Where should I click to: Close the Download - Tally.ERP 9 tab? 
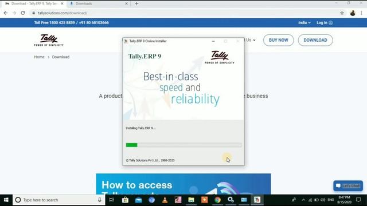pyautogui.click(x=62, y=3)
